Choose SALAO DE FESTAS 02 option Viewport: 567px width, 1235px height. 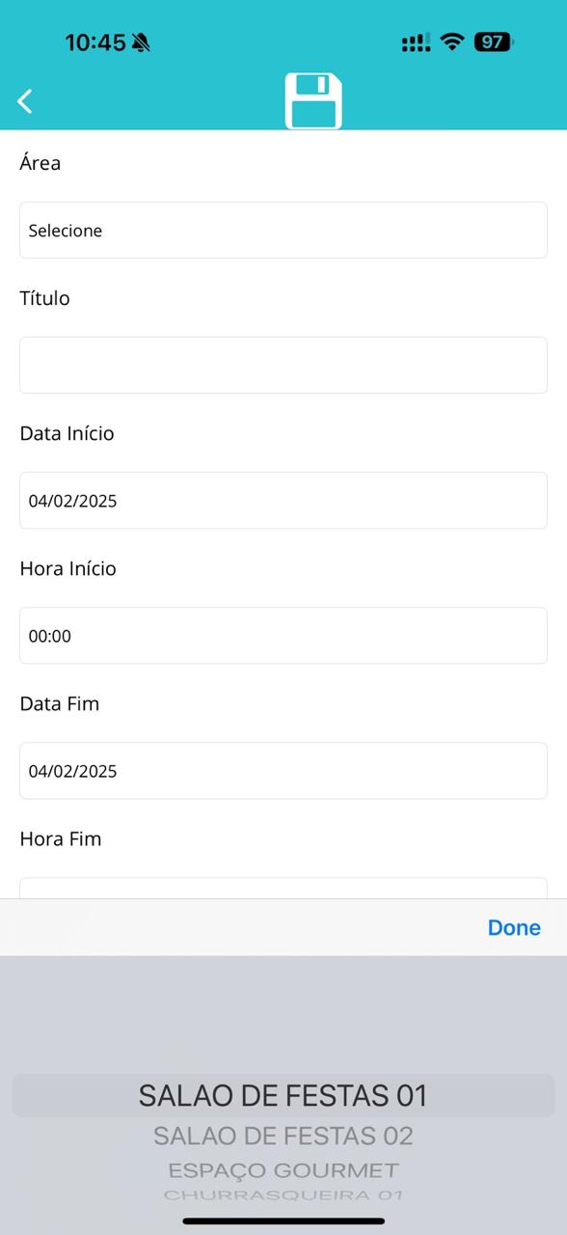pos(283,1136)
